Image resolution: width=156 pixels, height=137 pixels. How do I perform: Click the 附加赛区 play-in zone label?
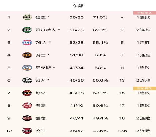144,88
